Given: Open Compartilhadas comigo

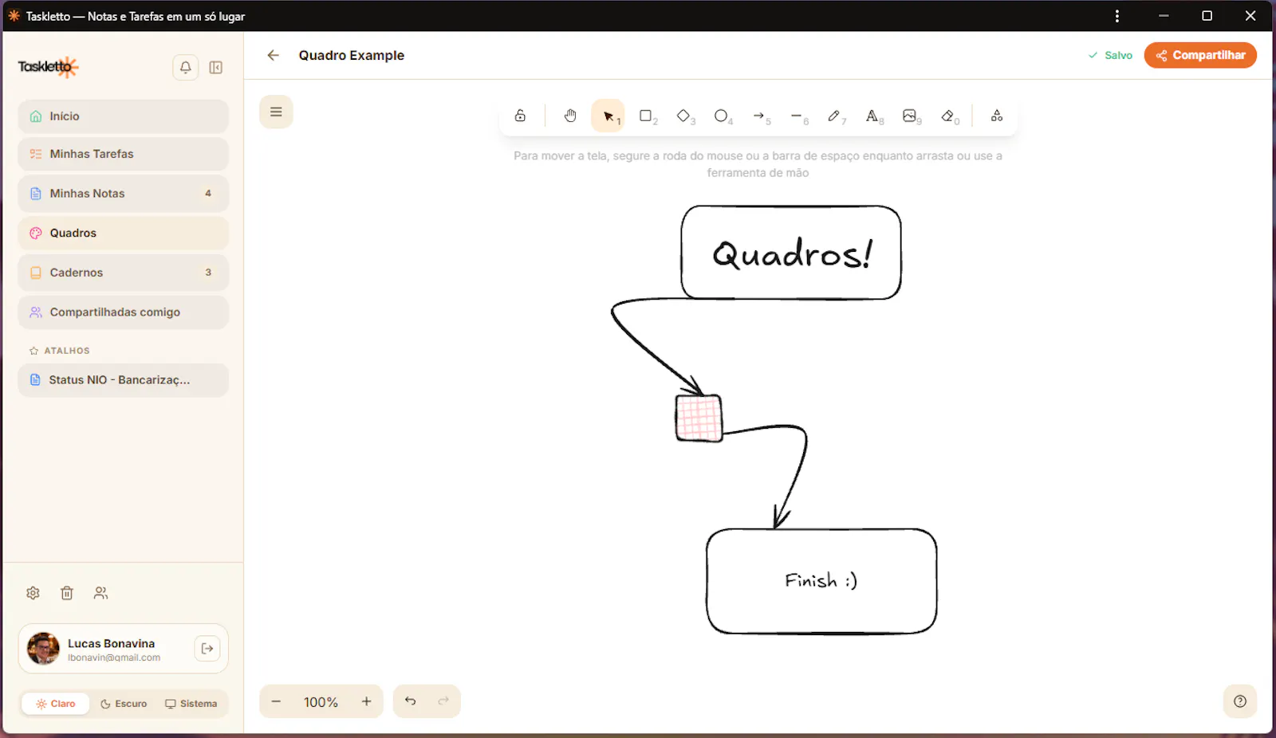Looking at the screenshot, I should point(123,312).
